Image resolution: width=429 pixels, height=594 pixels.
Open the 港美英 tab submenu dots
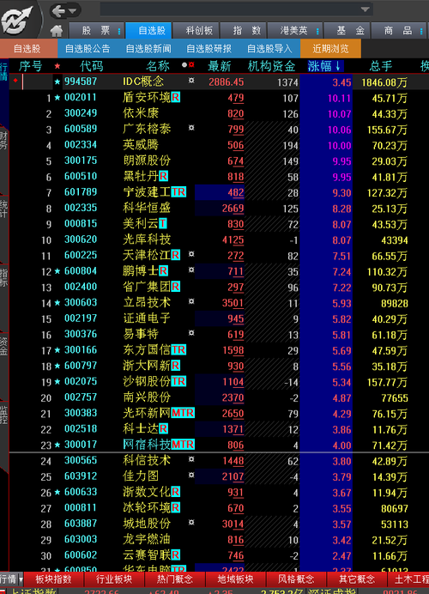tap(317, 31)
